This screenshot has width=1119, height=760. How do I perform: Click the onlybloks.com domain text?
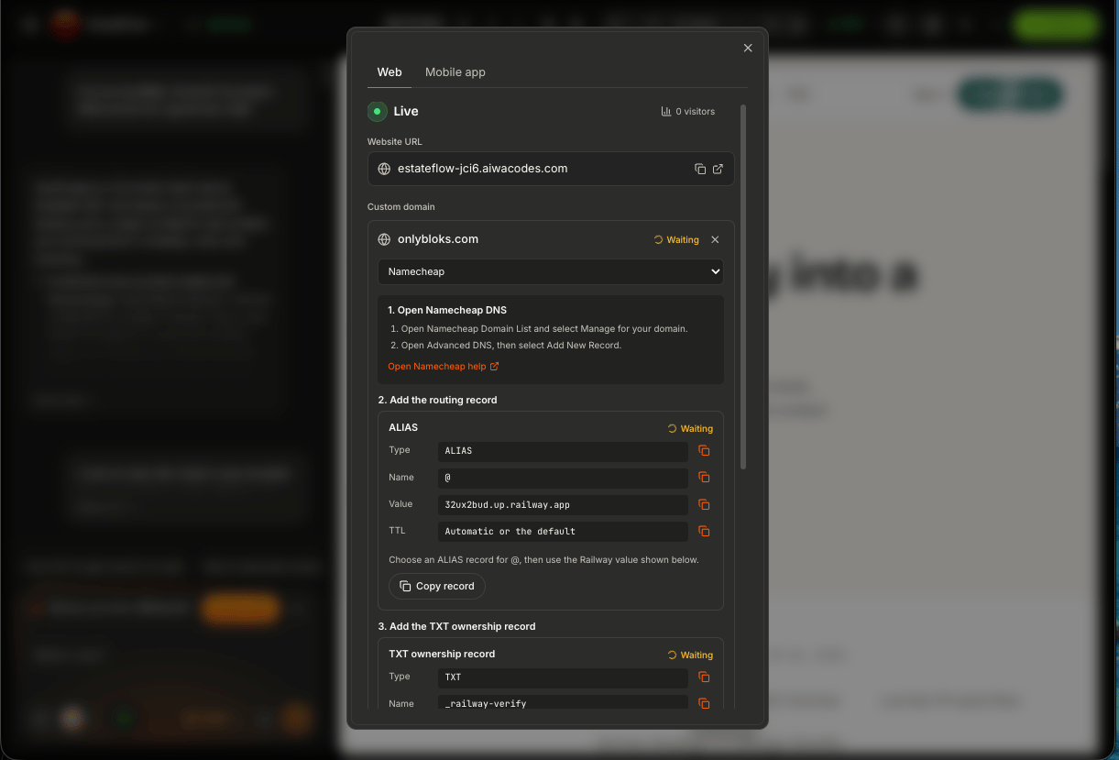438,239
